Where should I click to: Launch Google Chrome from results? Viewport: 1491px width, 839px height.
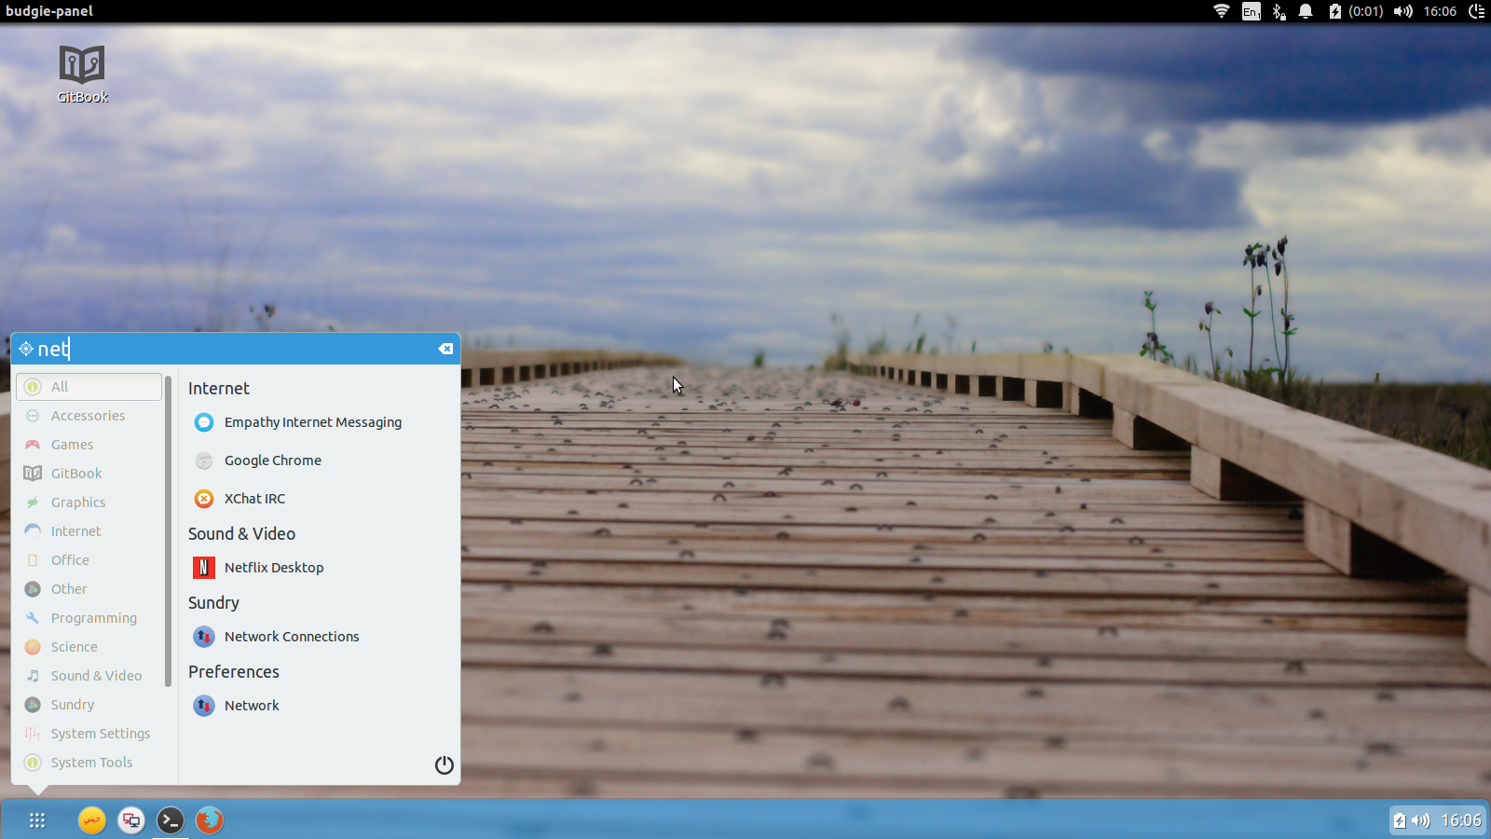pos(319,461)
